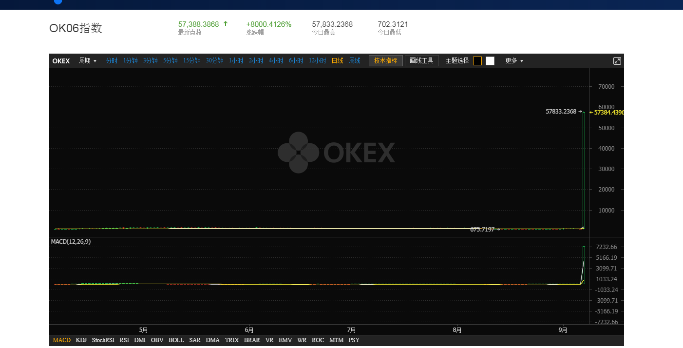
Task: Switch to 分时 time-sharing view
Action: point(112,61)
